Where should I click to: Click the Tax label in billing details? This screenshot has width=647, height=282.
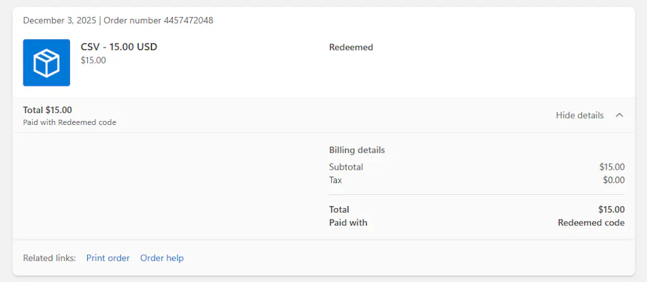pyautogui.click(x=336, y=180)
